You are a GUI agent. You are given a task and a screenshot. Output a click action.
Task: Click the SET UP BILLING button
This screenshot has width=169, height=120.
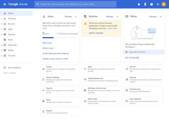pyautogui.click(x=132, y=58)
